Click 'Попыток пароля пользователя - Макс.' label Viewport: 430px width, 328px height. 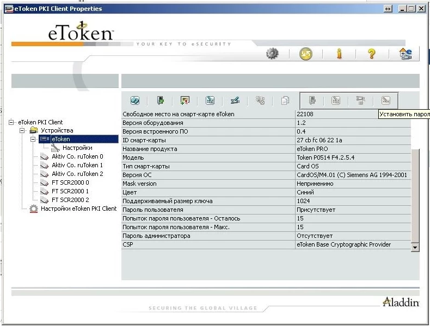[176, 228]
